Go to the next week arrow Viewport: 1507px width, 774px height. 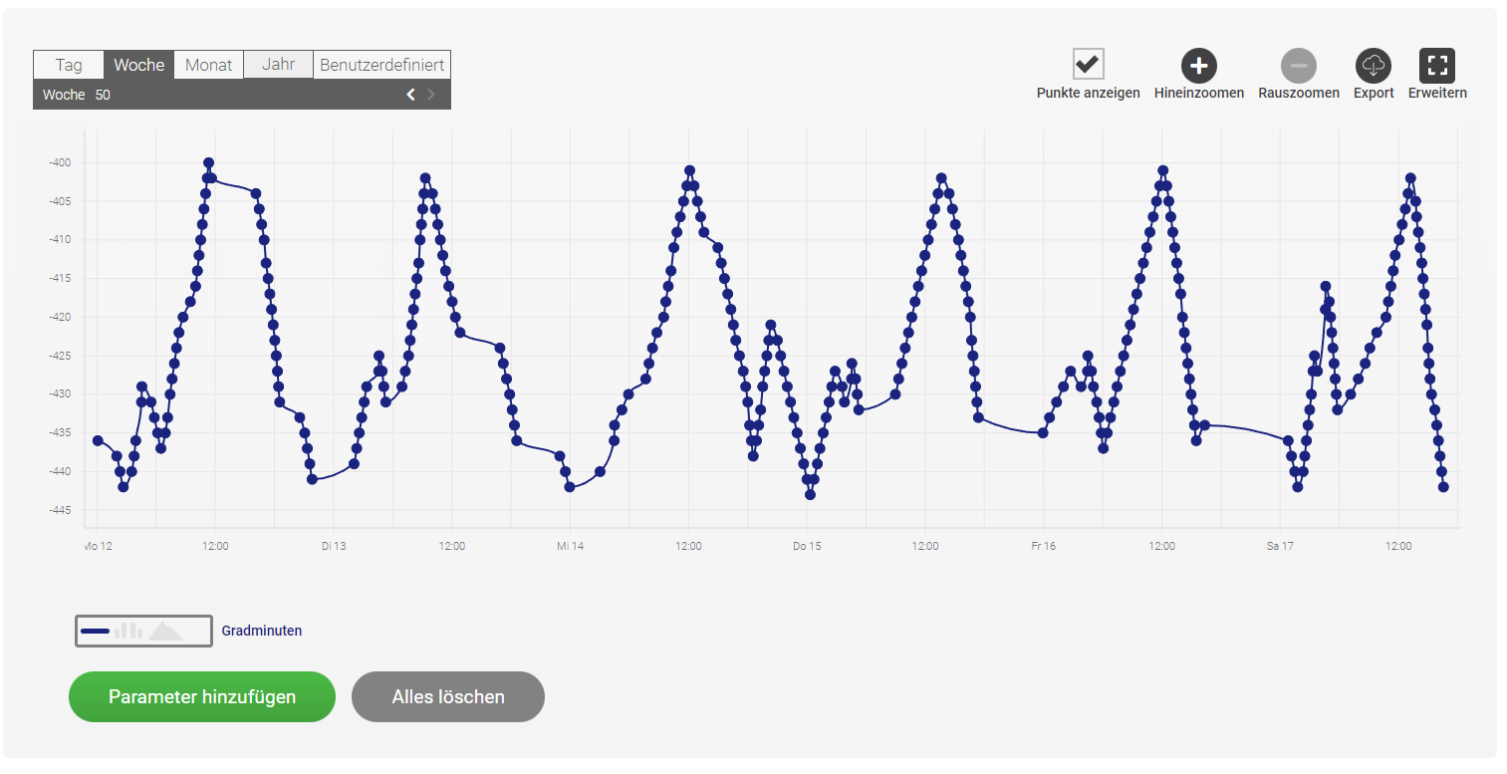431,95
